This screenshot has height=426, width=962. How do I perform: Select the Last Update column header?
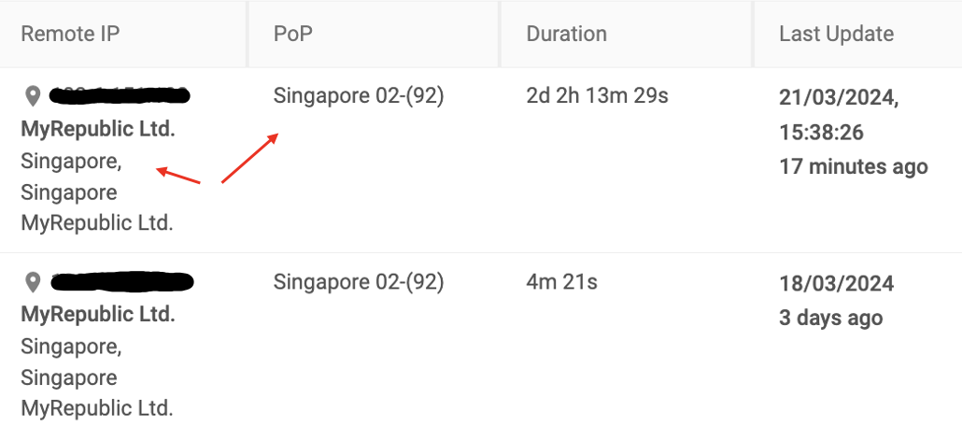pos(836,34)
